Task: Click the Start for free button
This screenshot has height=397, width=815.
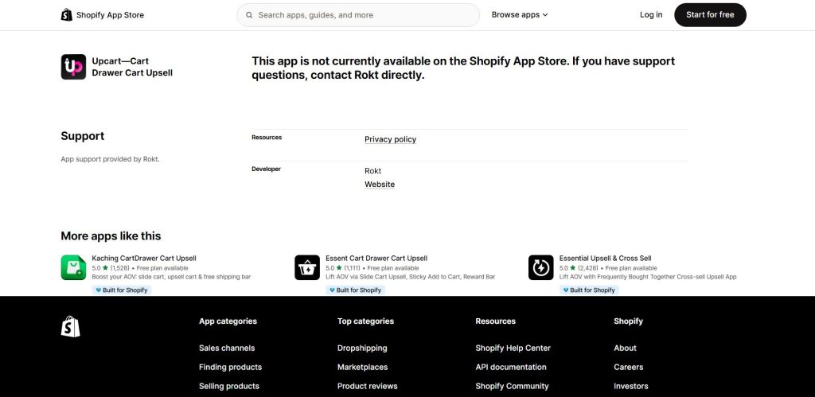Action: (710, 14)
